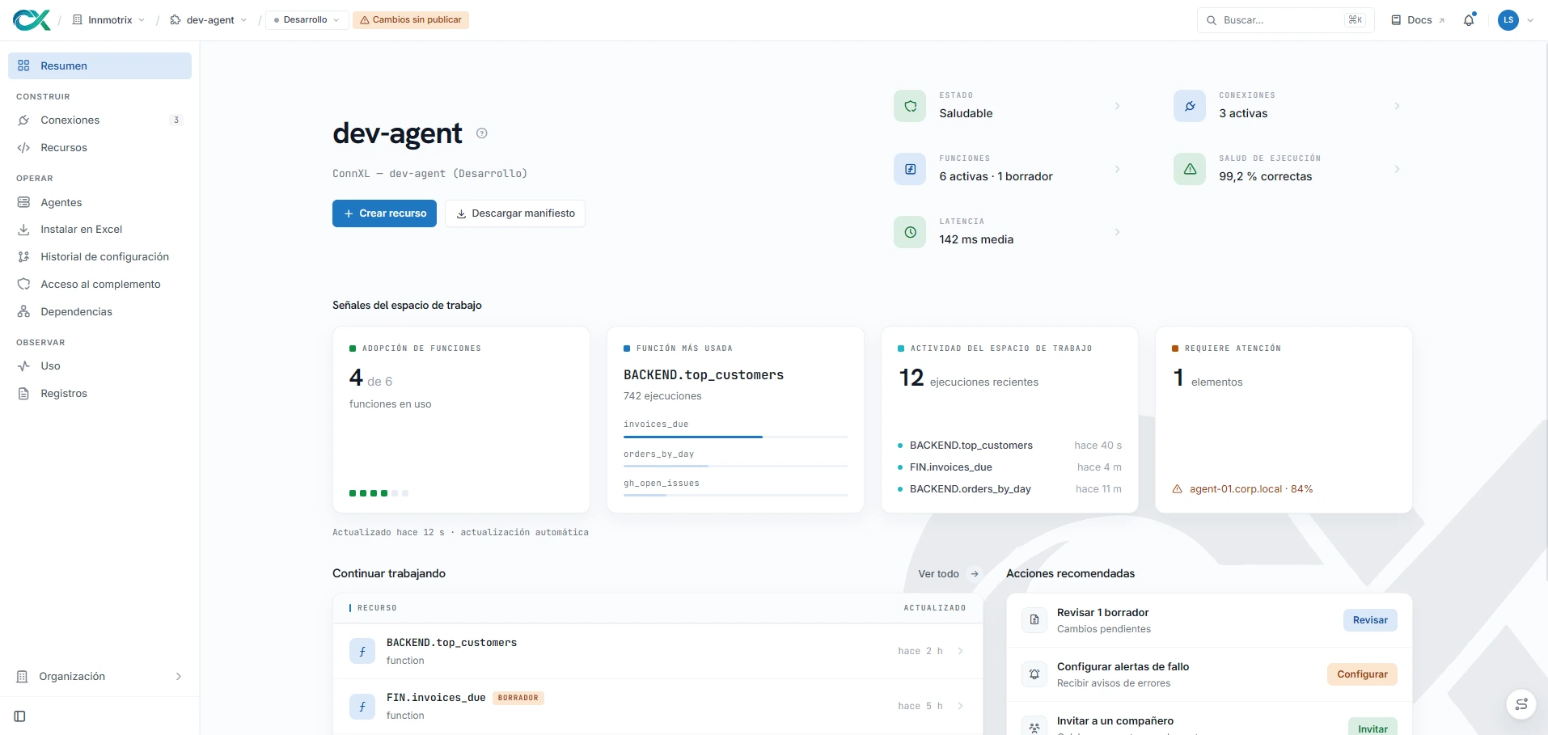Open the Docs link
Viewport: 1548px width, 735px height.
(x=1418, y=20)
